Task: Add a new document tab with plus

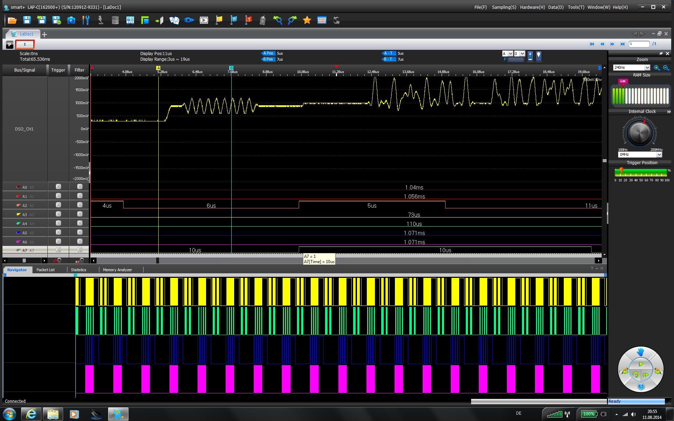Action: point(44,34)
